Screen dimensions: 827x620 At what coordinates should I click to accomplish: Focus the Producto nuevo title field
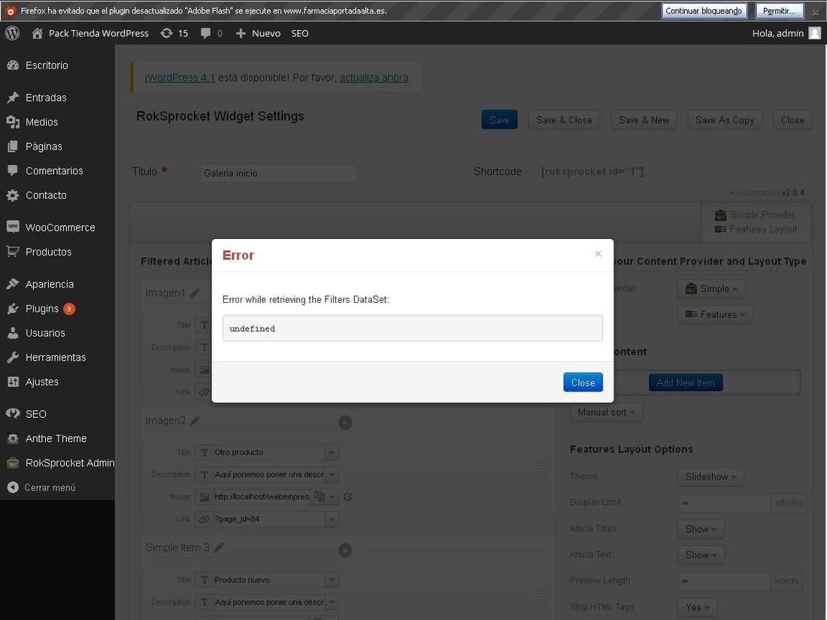(268, 580)
